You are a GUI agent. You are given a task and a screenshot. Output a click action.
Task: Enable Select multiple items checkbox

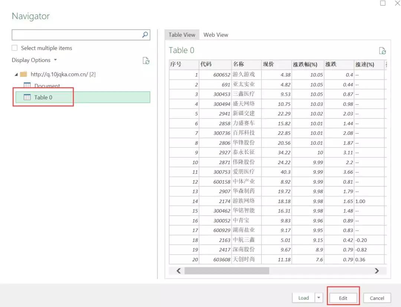tap(15, 48)
